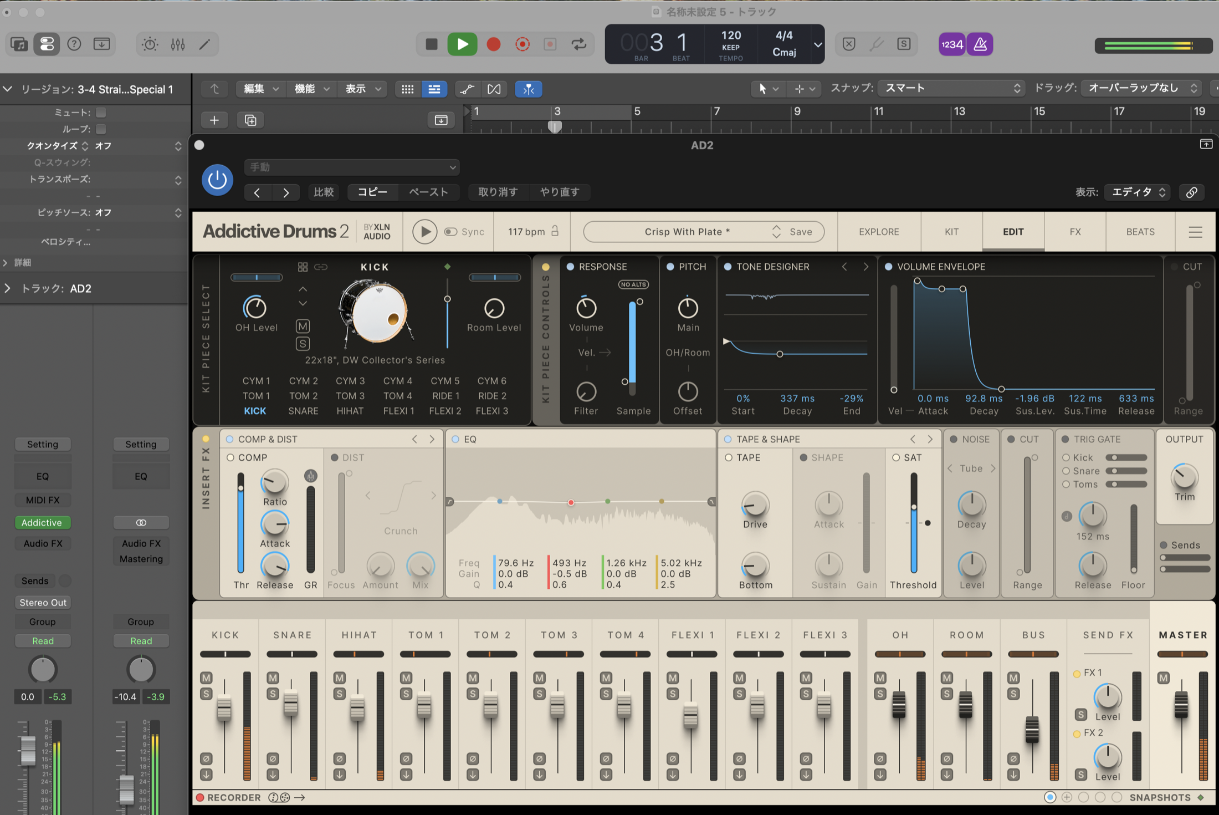Click the OH Level knob
The width and height of the screenshot is (1219, 815).
coord(255,308)
